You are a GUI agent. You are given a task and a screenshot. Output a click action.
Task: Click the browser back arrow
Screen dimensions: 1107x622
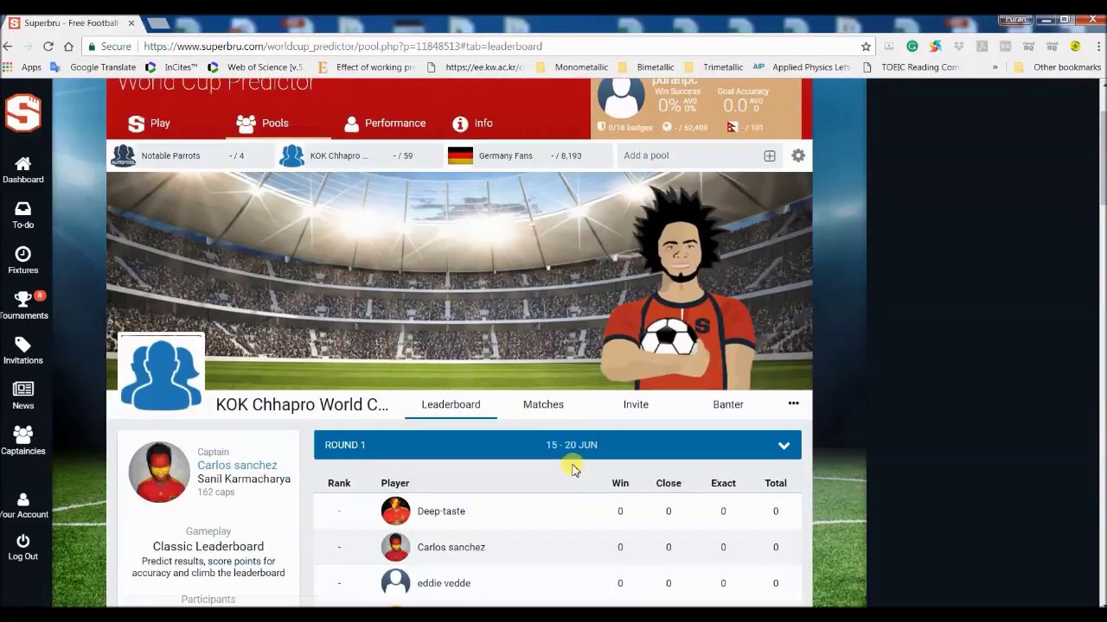point(8,47)
